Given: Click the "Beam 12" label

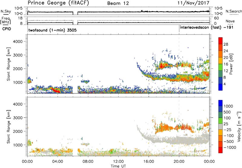Looking at the screenshot, I should pyautogui.click(x=118, y=3).
